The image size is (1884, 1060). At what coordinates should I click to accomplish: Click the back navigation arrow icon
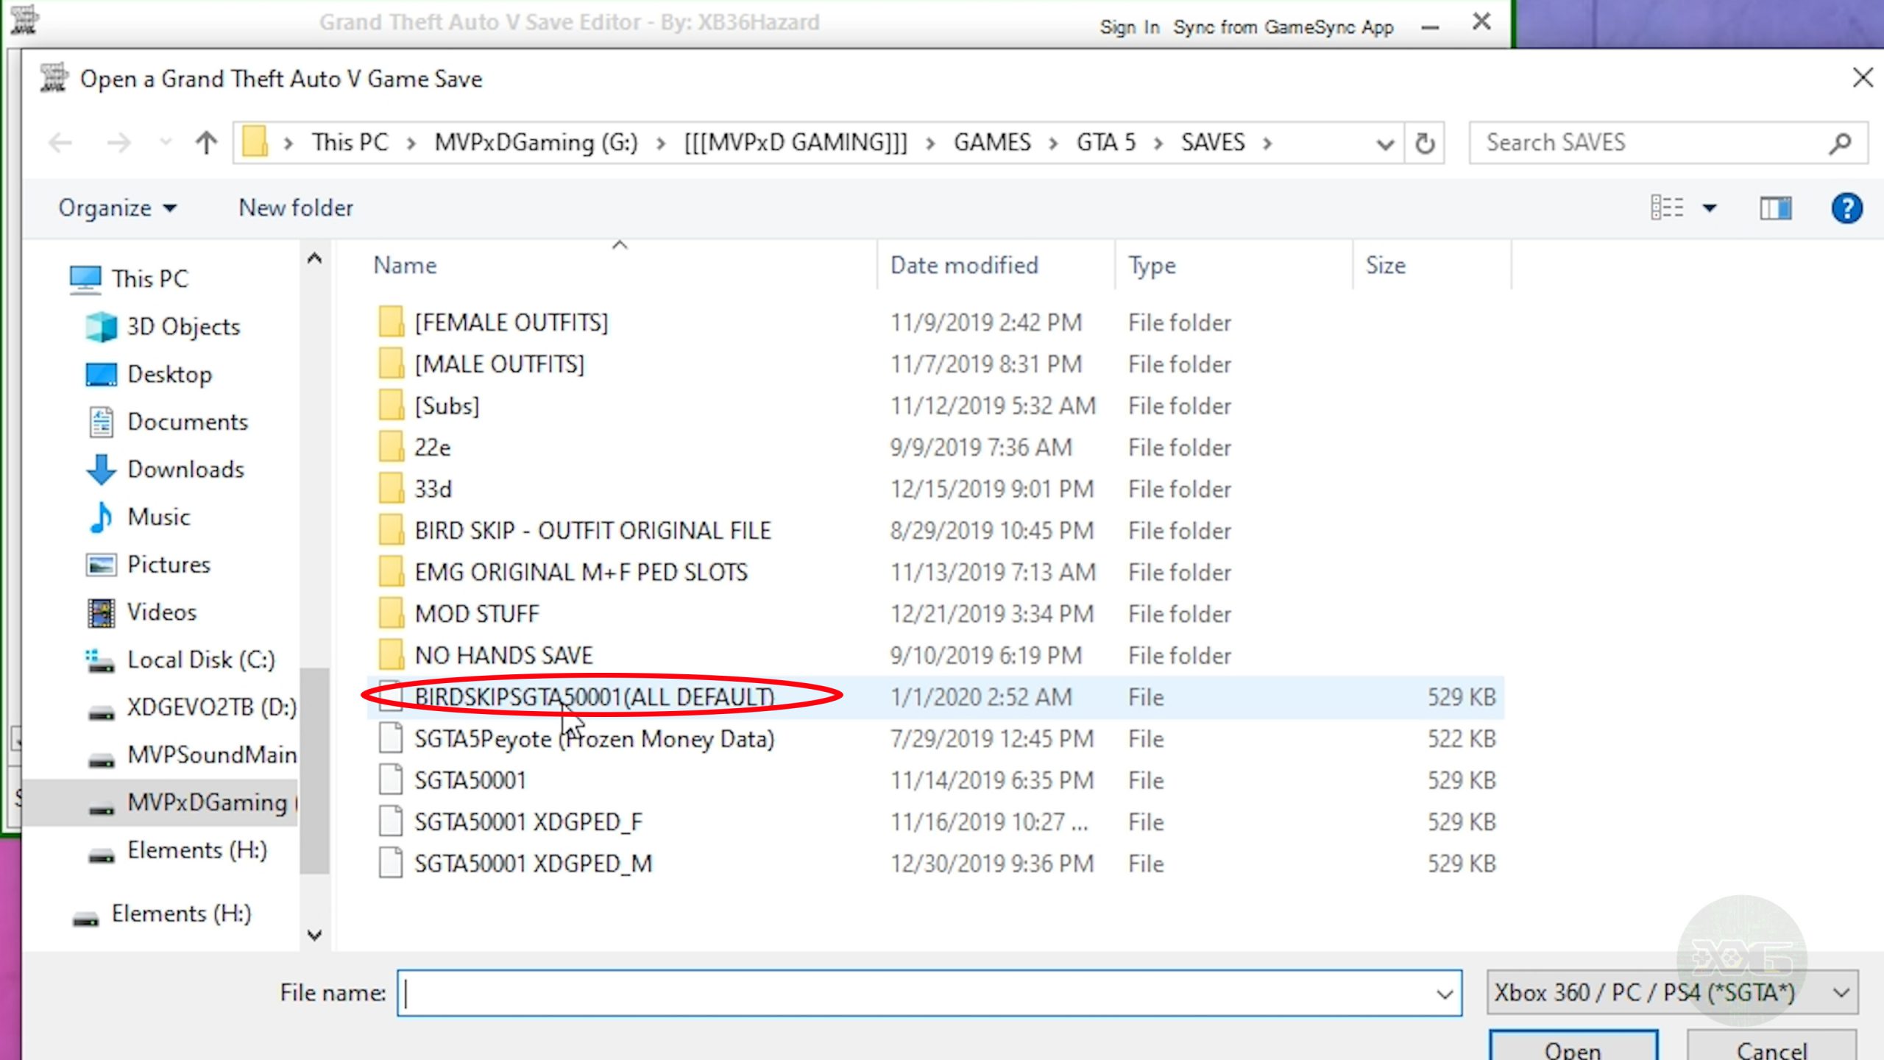[x=60, y=141]
